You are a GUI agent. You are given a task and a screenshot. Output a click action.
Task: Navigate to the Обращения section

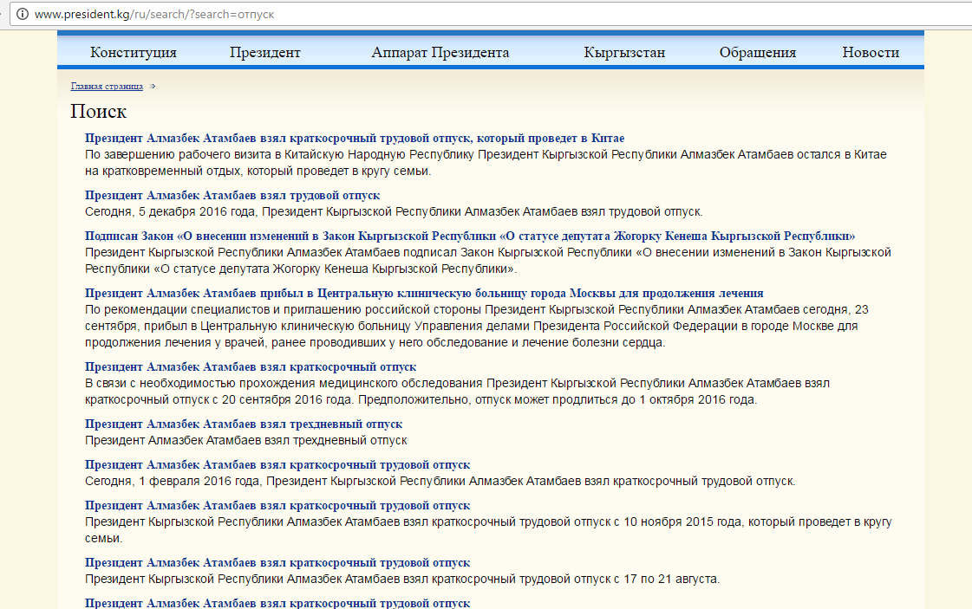point(757,52)
